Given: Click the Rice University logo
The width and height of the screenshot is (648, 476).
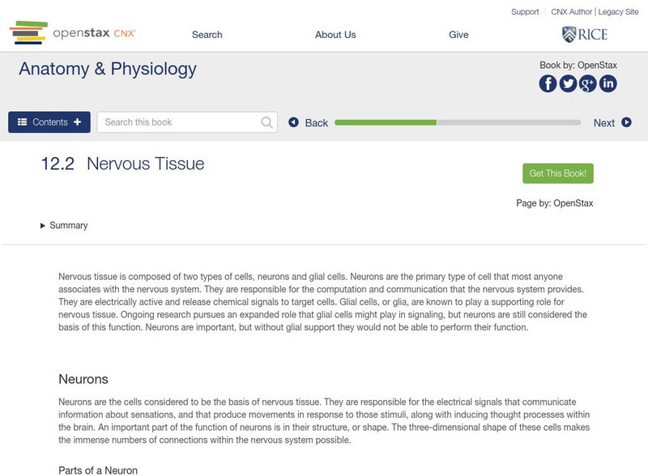Looking at the screenshot, I should (x=584, y=34).
